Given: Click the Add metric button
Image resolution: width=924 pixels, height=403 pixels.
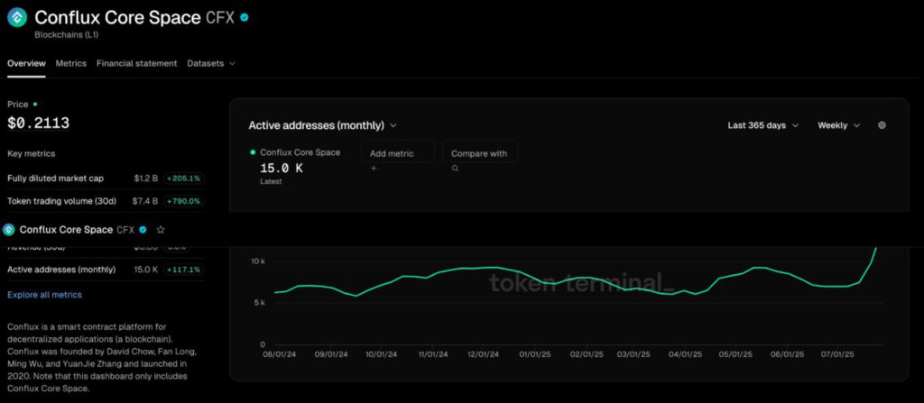Looking at the screenshot, I should [x=392, y=153].
